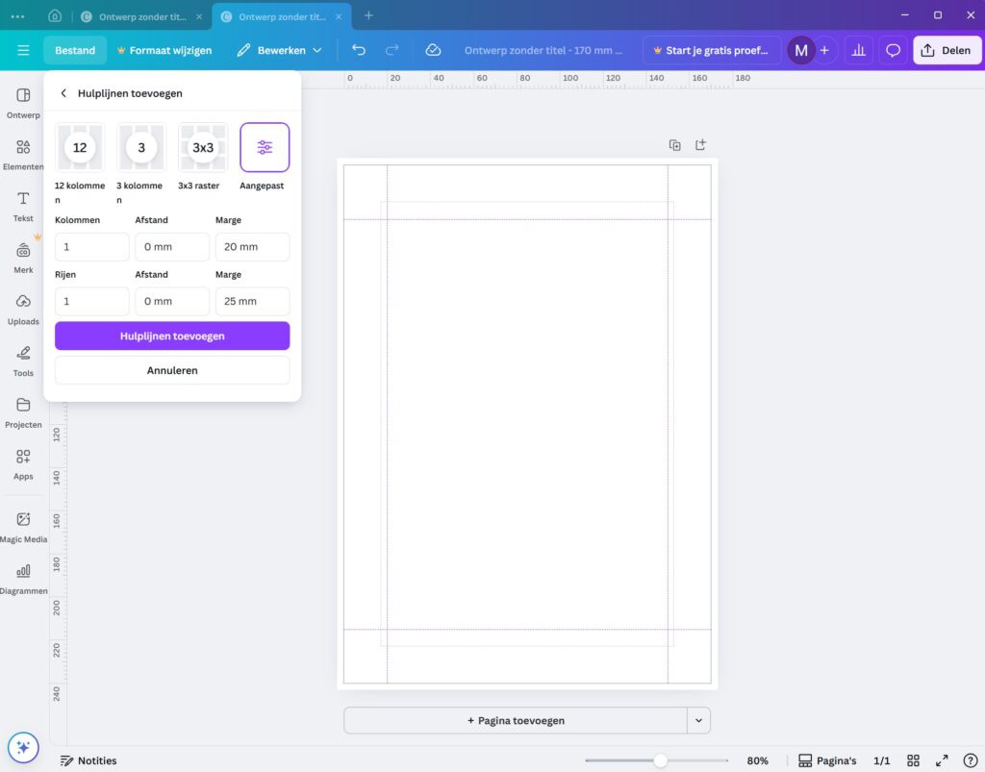Click the purple Hulplijnen toevoegen button

pos(172,336)
